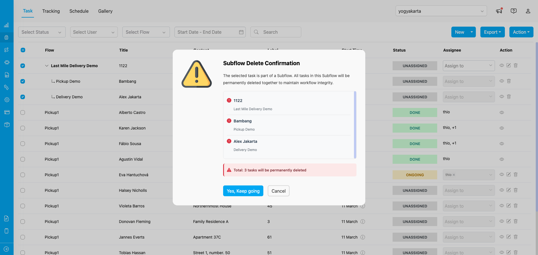This screenshot has width=538, height=255.
Task: Cancel the subflow delete dialog
Action: click(279, 191)
